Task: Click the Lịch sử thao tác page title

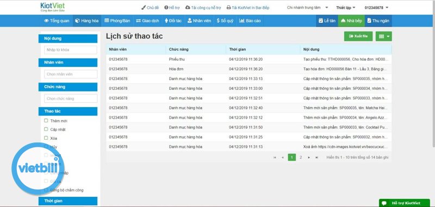Action: [x=134, y=36]
